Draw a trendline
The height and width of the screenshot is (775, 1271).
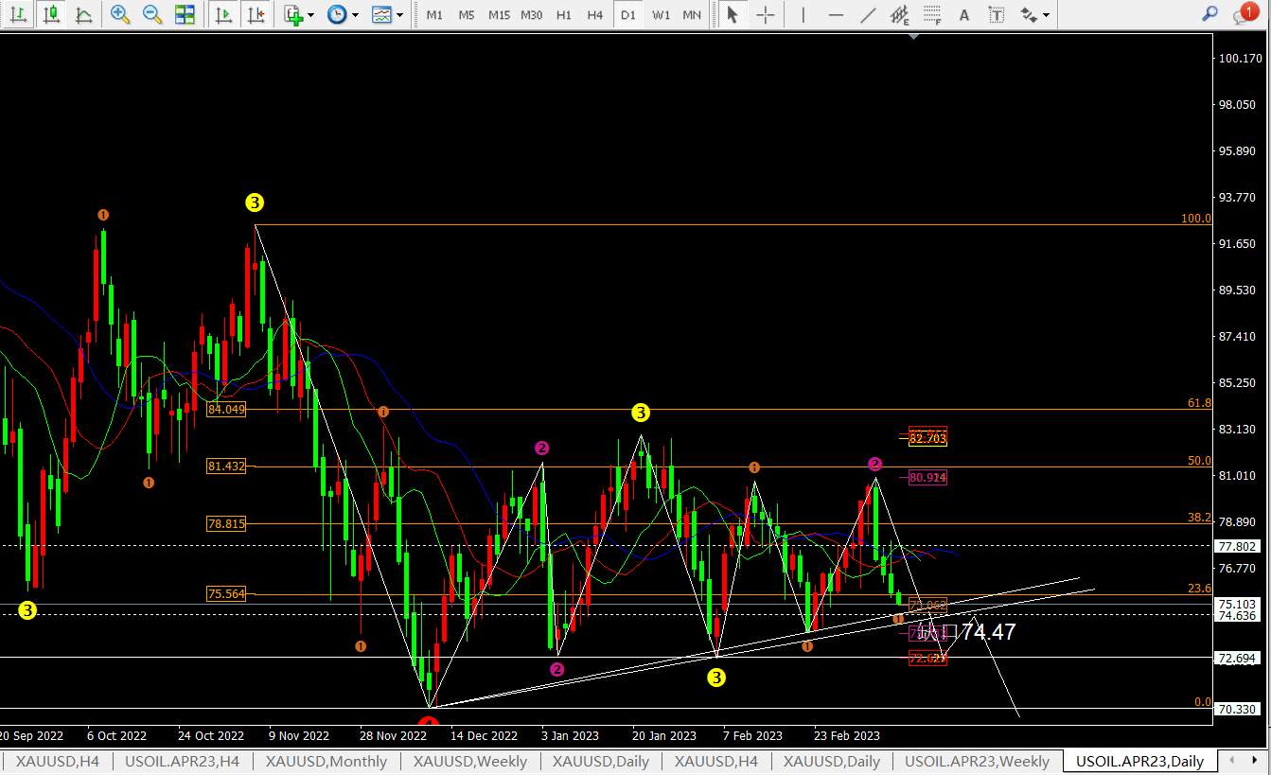pos(868,14)
